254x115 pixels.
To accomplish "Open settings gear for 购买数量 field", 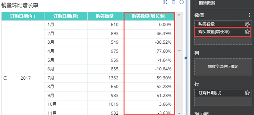I will [247, 24].
